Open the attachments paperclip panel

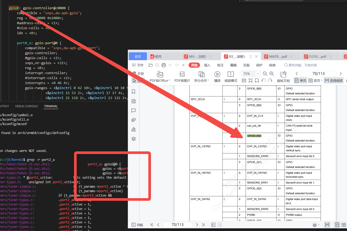pyautogui.click(x=134, y=120)
